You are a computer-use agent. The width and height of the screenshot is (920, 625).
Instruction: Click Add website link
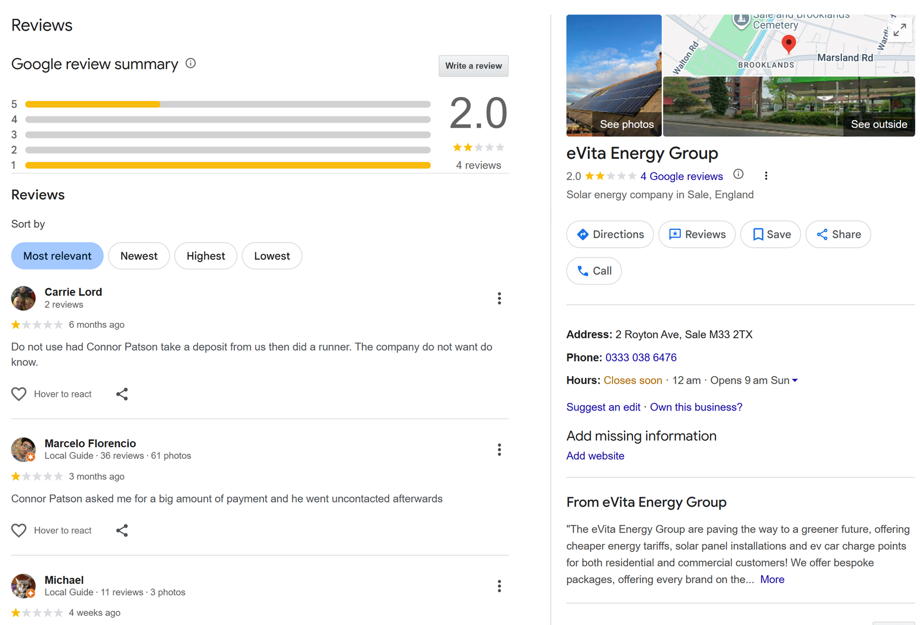(595, 456)
